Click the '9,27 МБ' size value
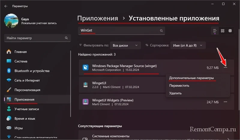Viewport: 240px width, 140px height. tap(213, 68)
